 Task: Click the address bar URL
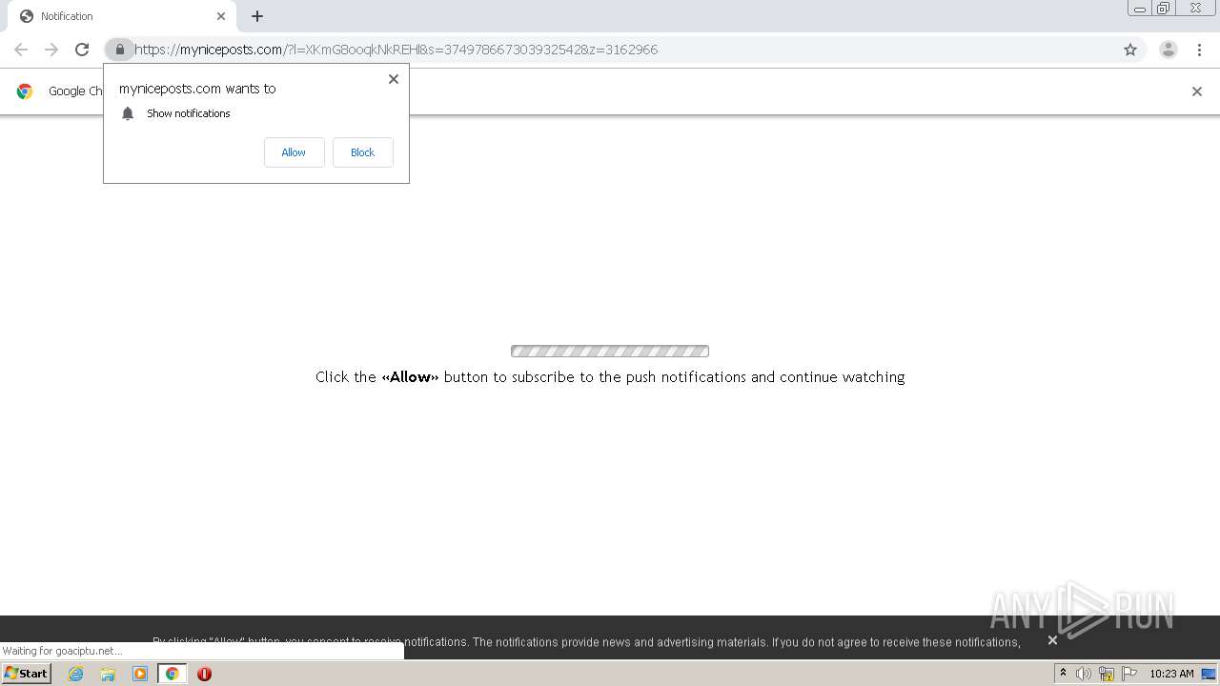click(x=396, y=50)
